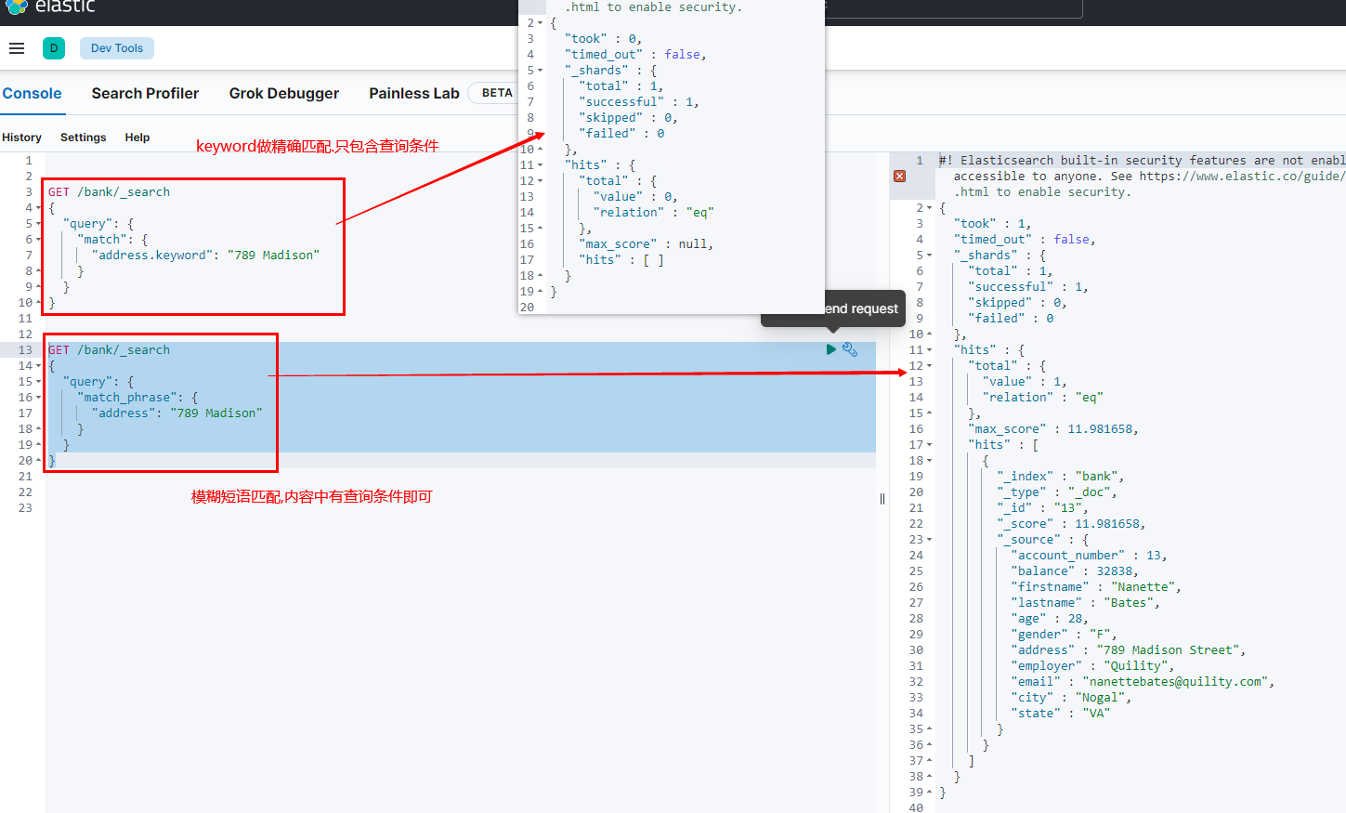1346x813 pixels.
Task: Click "employer" : "Quility" in the response
Action: [x=1092, y=666]
